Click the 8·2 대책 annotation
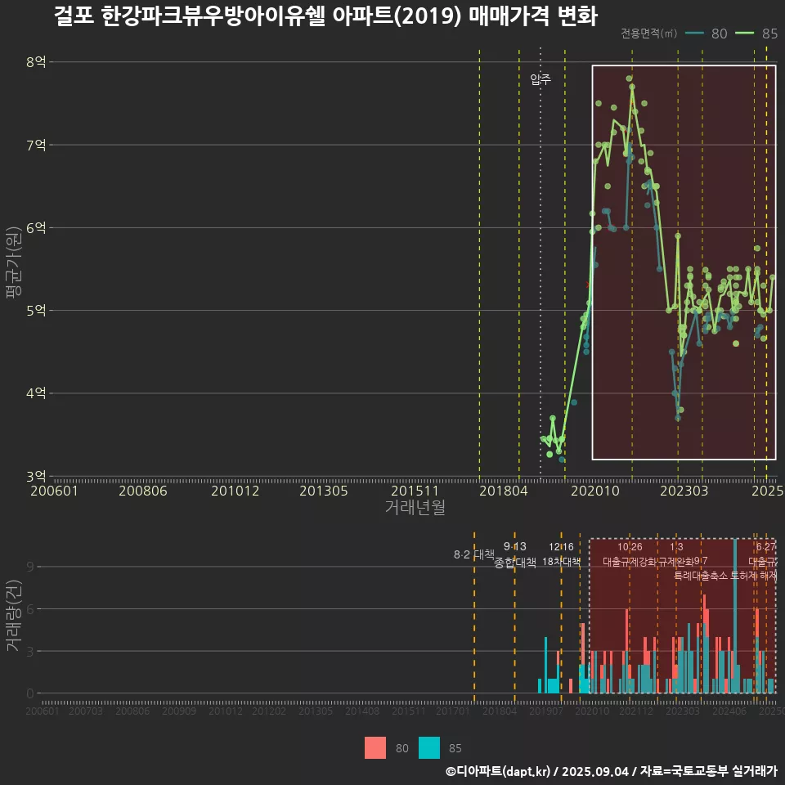The image size is (785, 785). 473,554
